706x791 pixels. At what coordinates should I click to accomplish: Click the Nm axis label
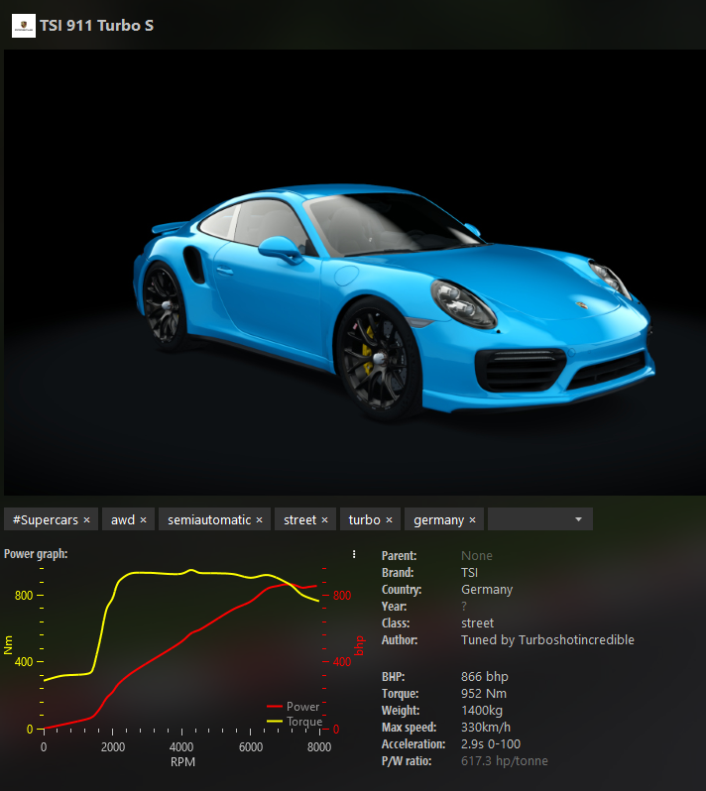point(8,645)
